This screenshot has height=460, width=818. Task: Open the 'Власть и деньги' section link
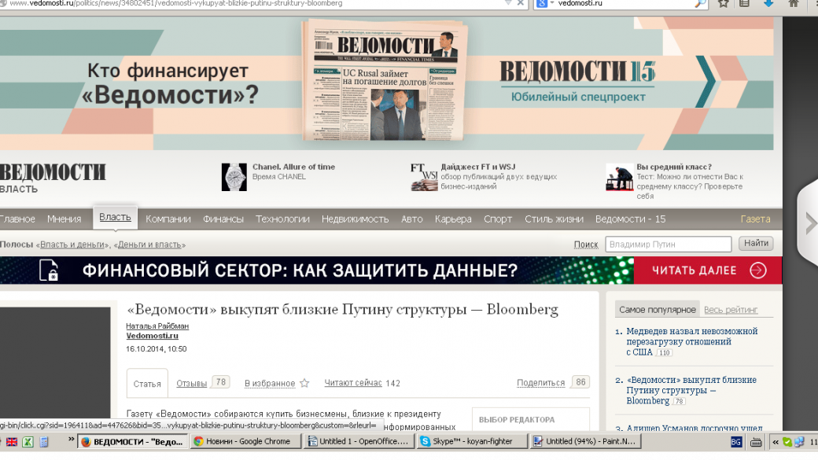[x=72, y=245]
